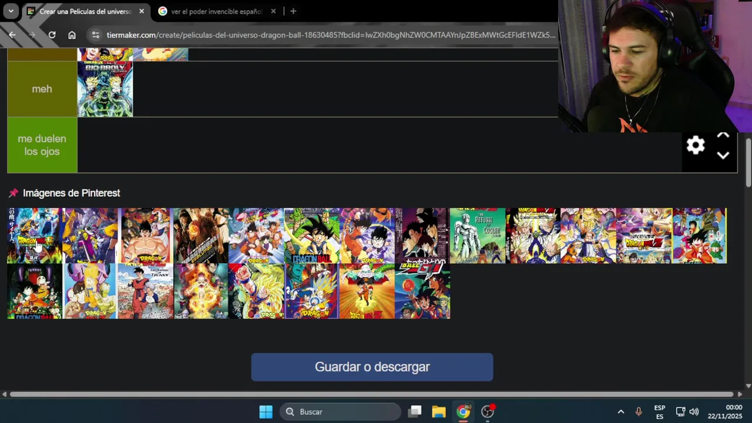This screenshot has height=423, width=752.
Task: Change the ESP keyboard language
Action: pos(660,412)
